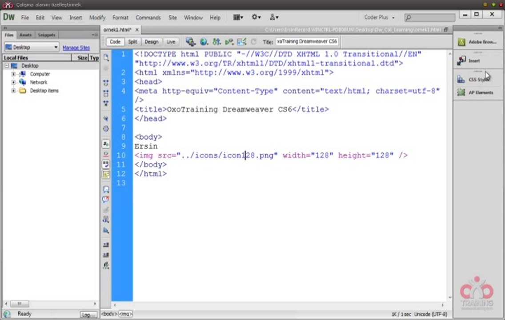This screenshot has width=505, height=320.
Task: Switch to Design view
Action: click(152, 42)
